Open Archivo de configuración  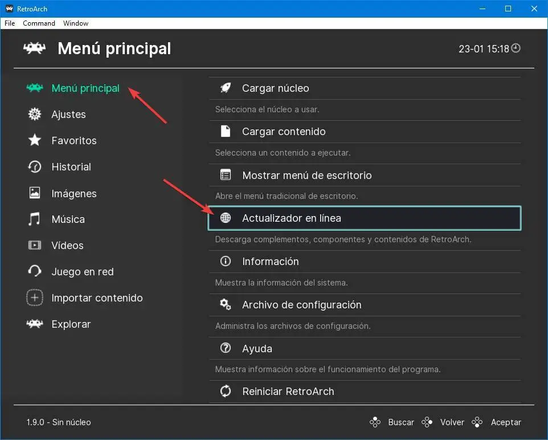[365, 305]
